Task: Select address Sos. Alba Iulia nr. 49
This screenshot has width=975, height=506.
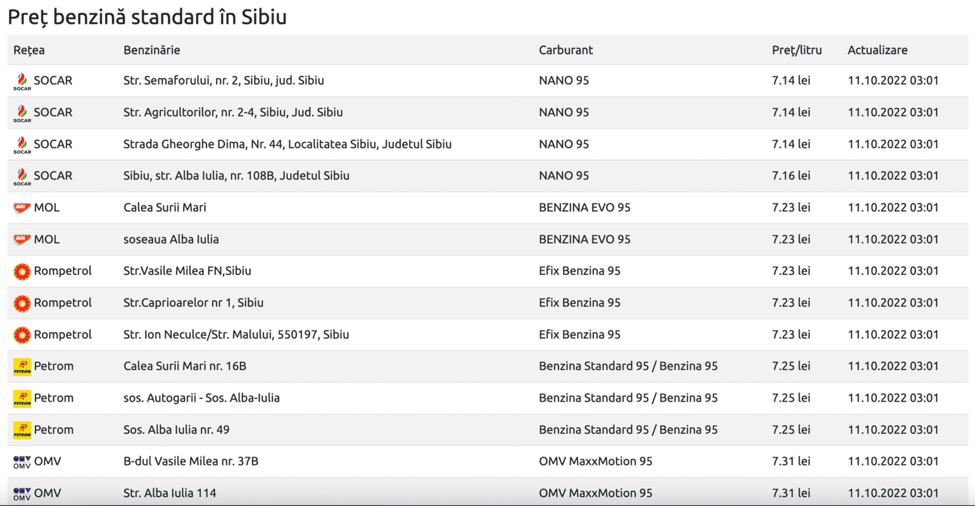Action: pos(177,429)
